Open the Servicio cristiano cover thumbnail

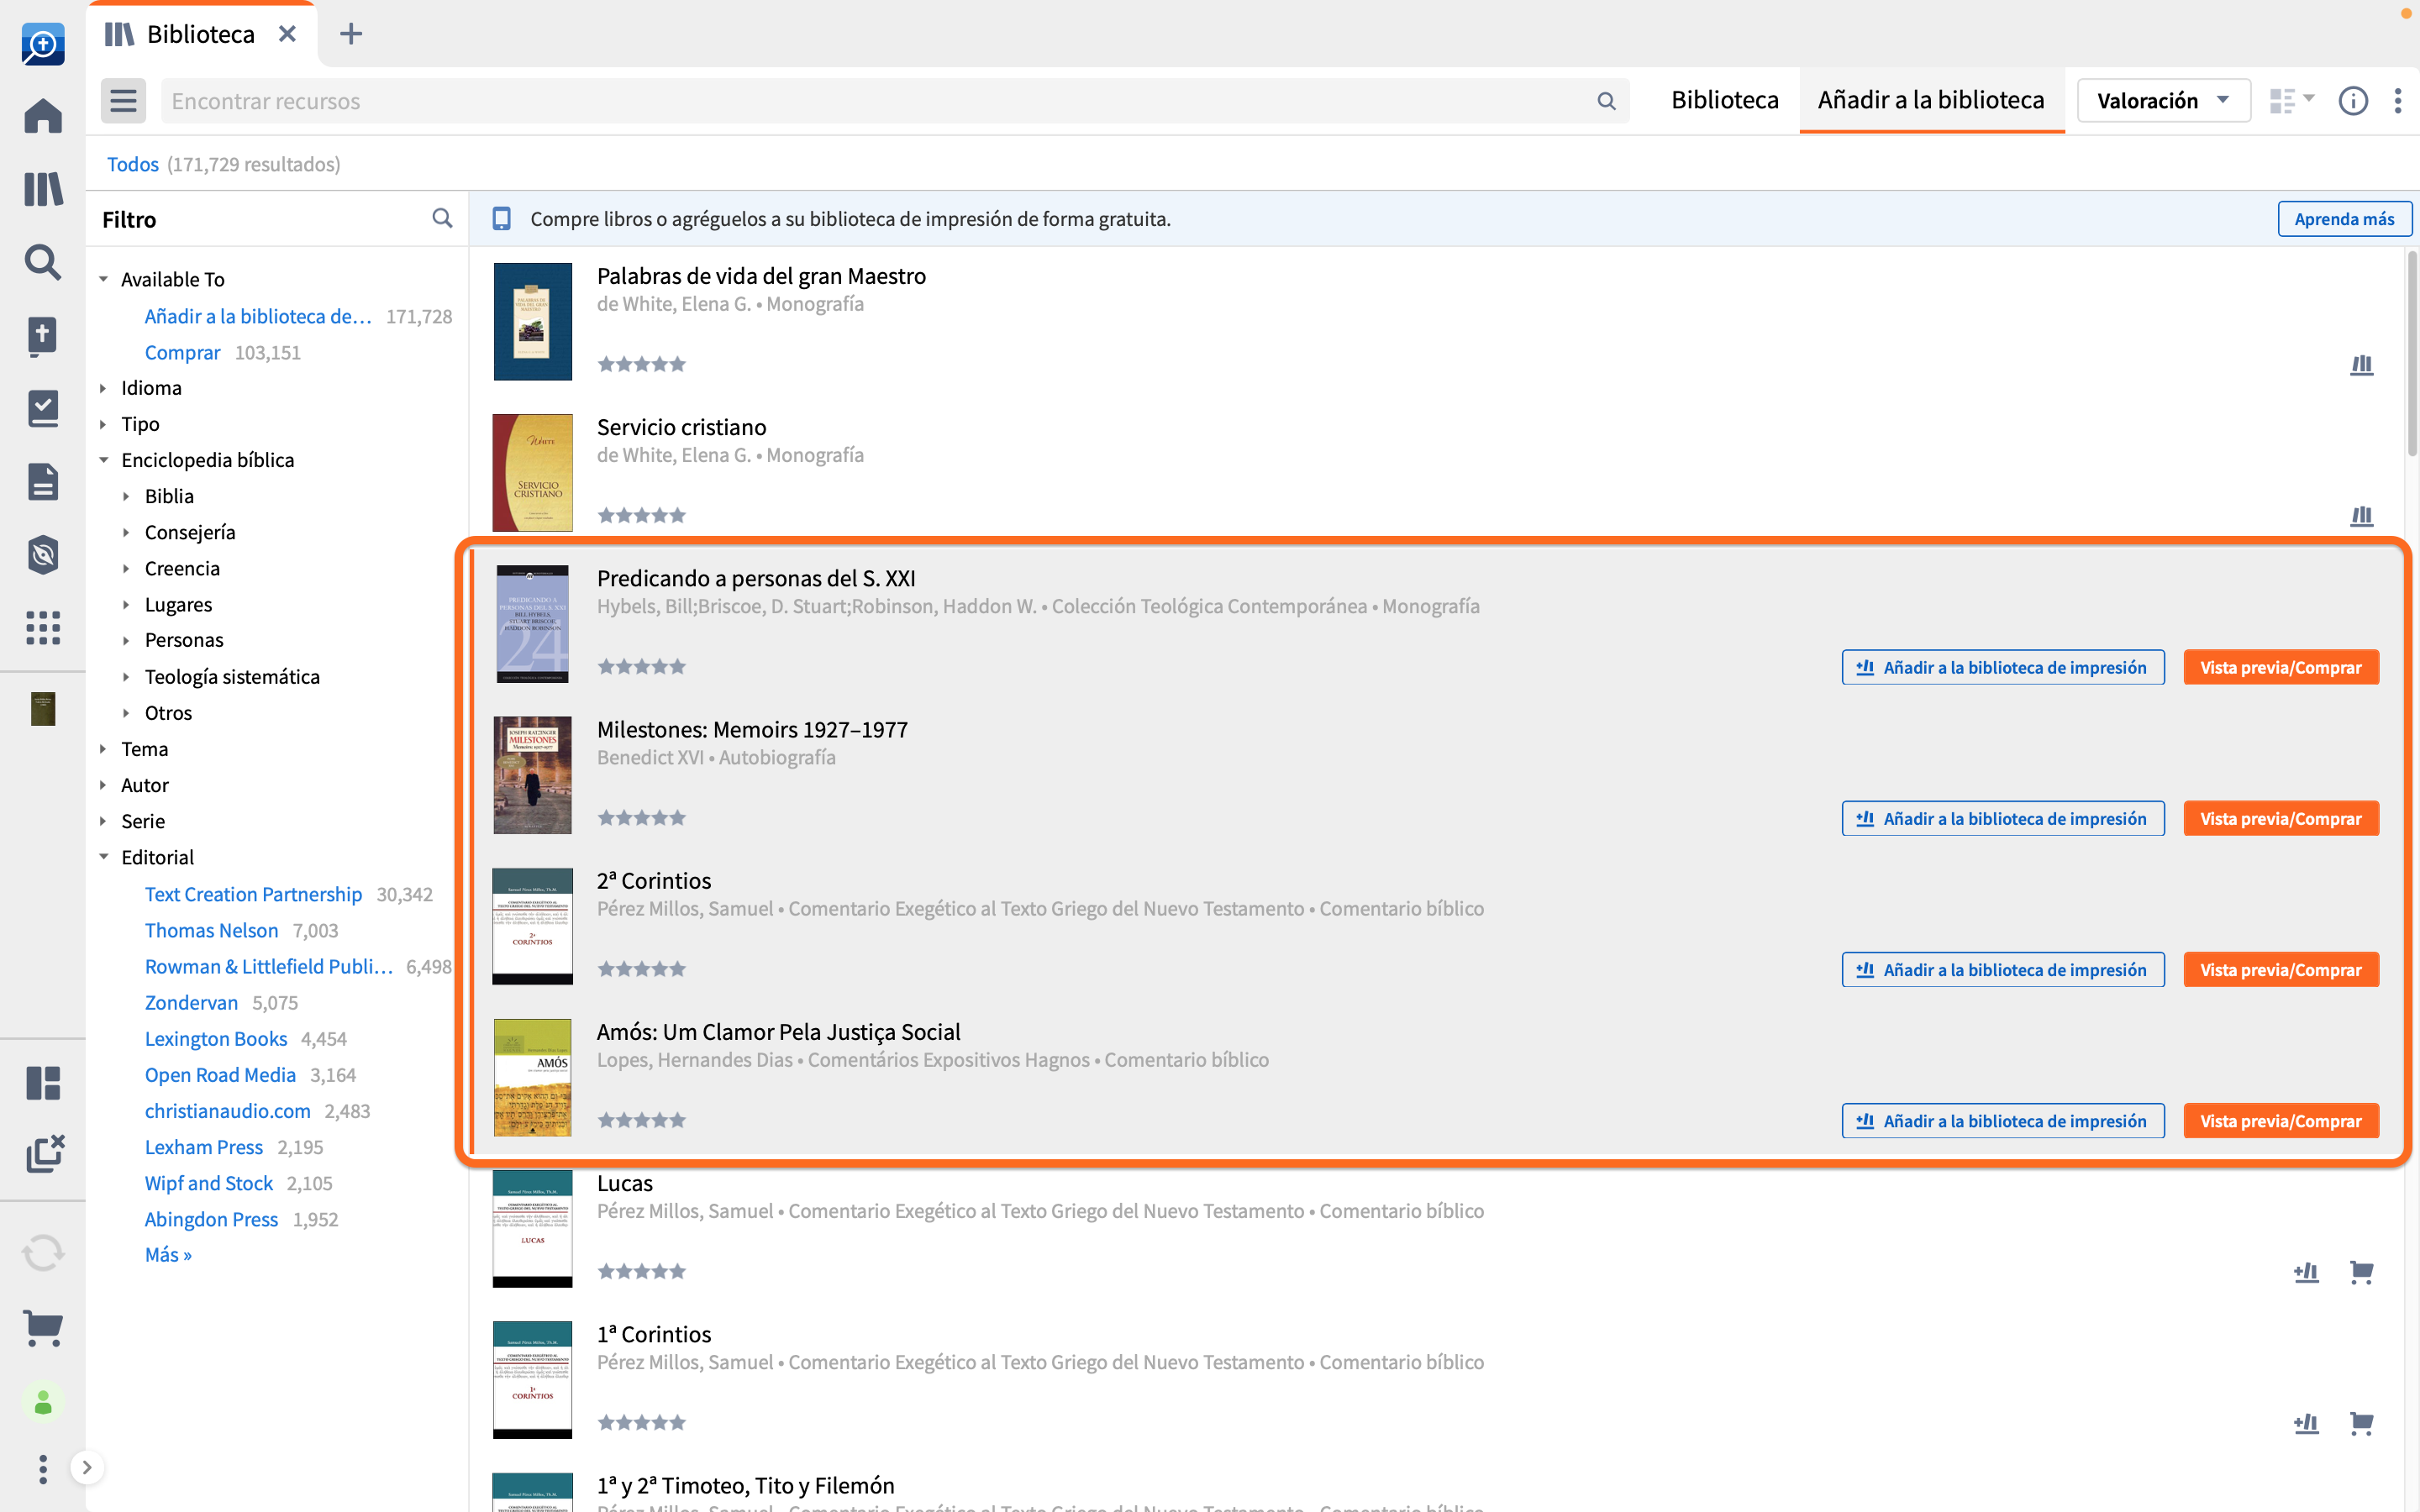coord(532,472)
